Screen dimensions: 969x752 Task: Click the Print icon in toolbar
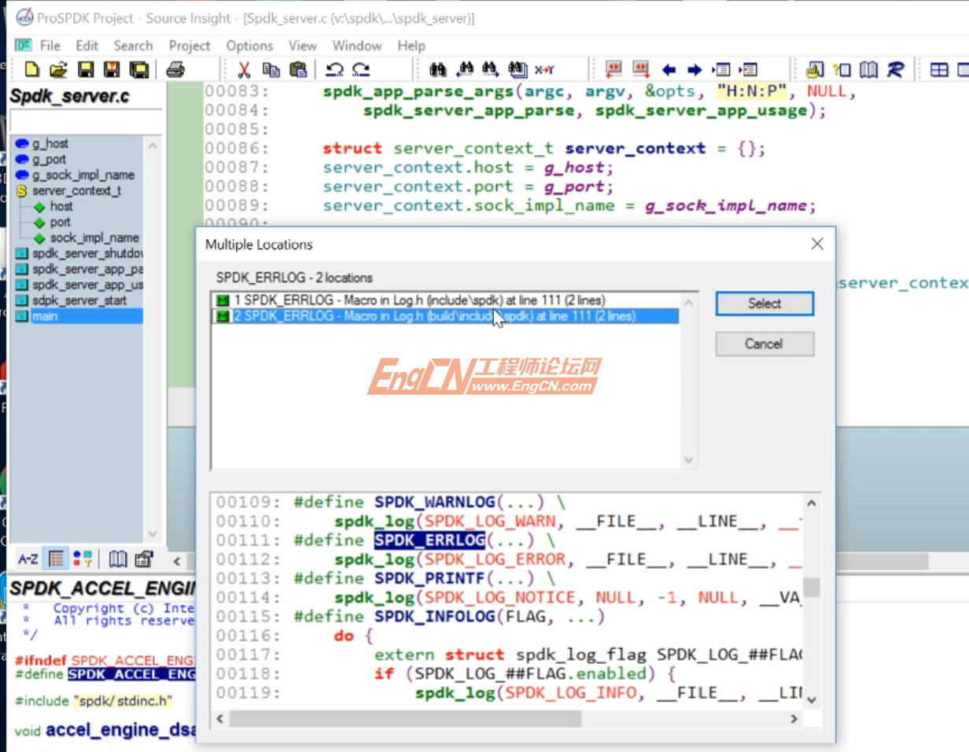[x=175, y=70]
